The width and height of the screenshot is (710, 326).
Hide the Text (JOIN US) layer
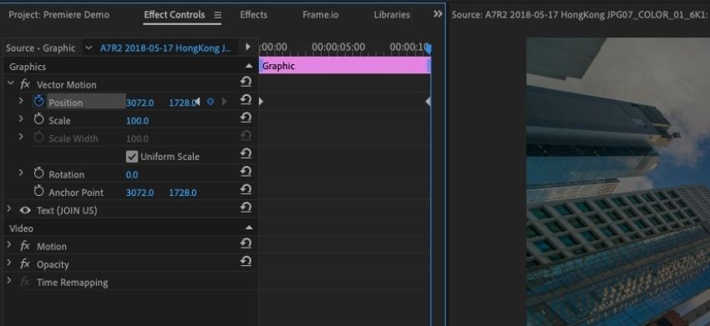pyautogui.click(x=25, y=210)
